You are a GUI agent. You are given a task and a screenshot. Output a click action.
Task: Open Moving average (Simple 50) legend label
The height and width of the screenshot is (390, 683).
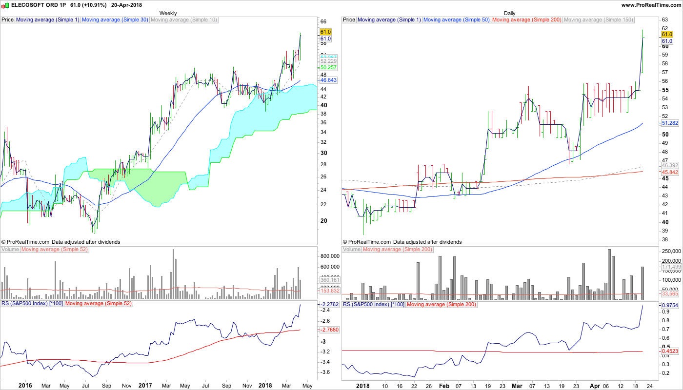pyautogui.click(x=457, y=20)
